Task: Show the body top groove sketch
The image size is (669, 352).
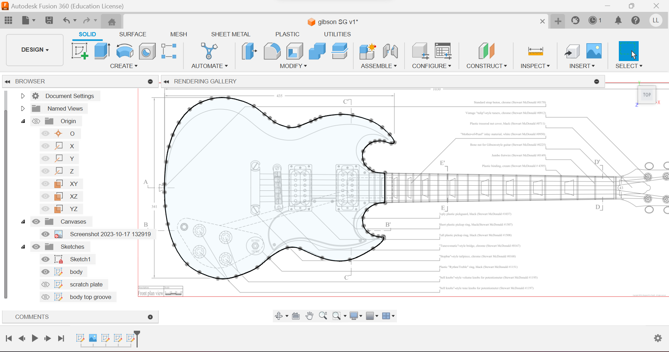Action: coord(45,297)
